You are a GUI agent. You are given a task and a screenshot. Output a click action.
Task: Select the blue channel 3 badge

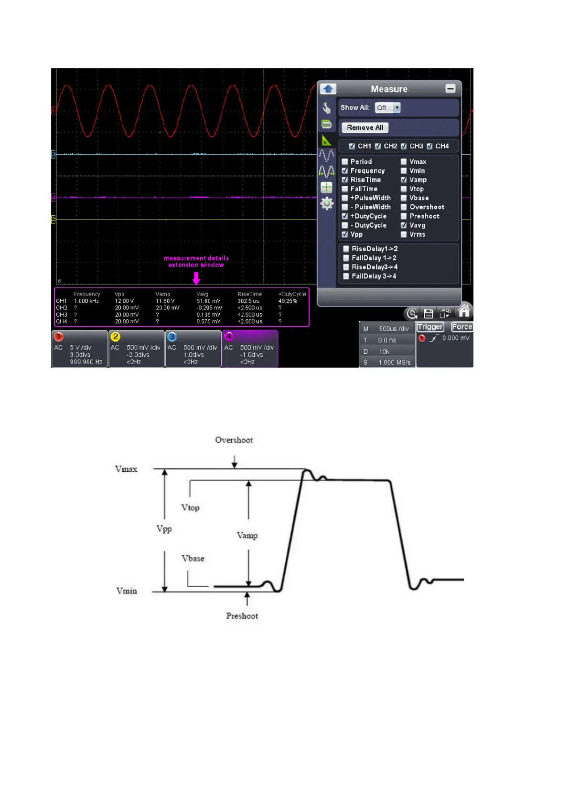172,337
